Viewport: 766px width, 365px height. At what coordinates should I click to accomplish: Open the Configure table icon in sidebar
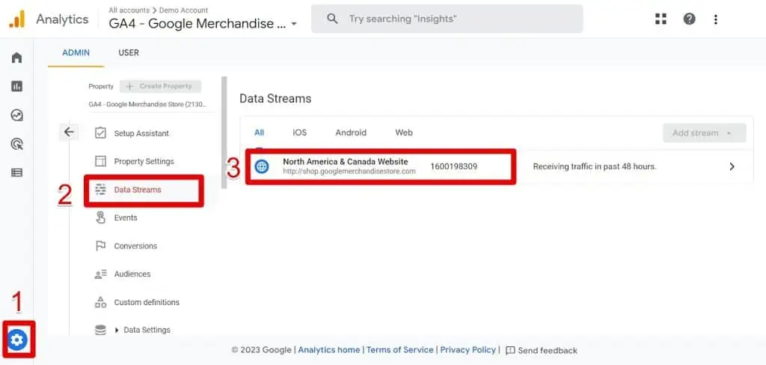16,173
